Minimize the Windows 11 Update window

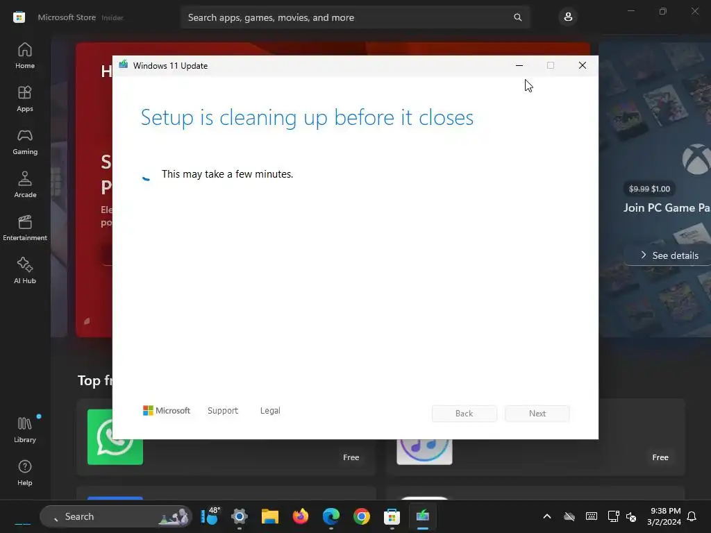coord(519,65)
